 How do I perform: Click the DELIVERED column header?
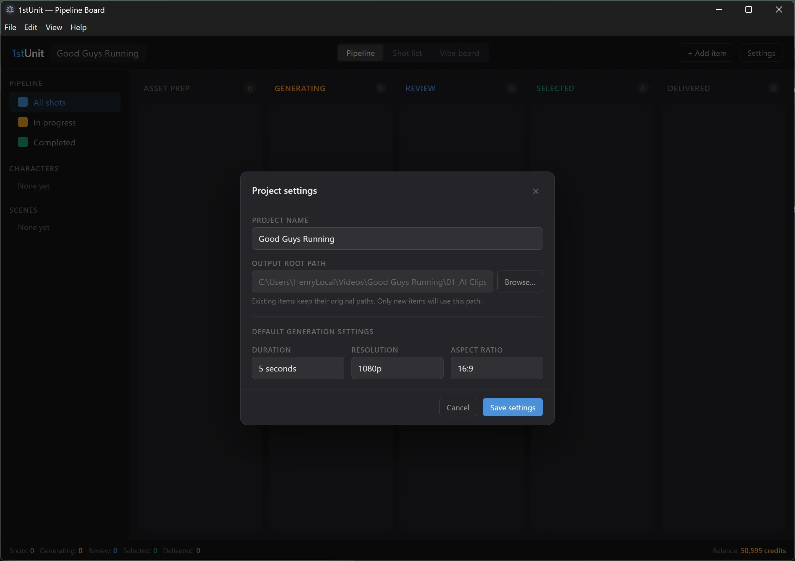click(688, 89)
